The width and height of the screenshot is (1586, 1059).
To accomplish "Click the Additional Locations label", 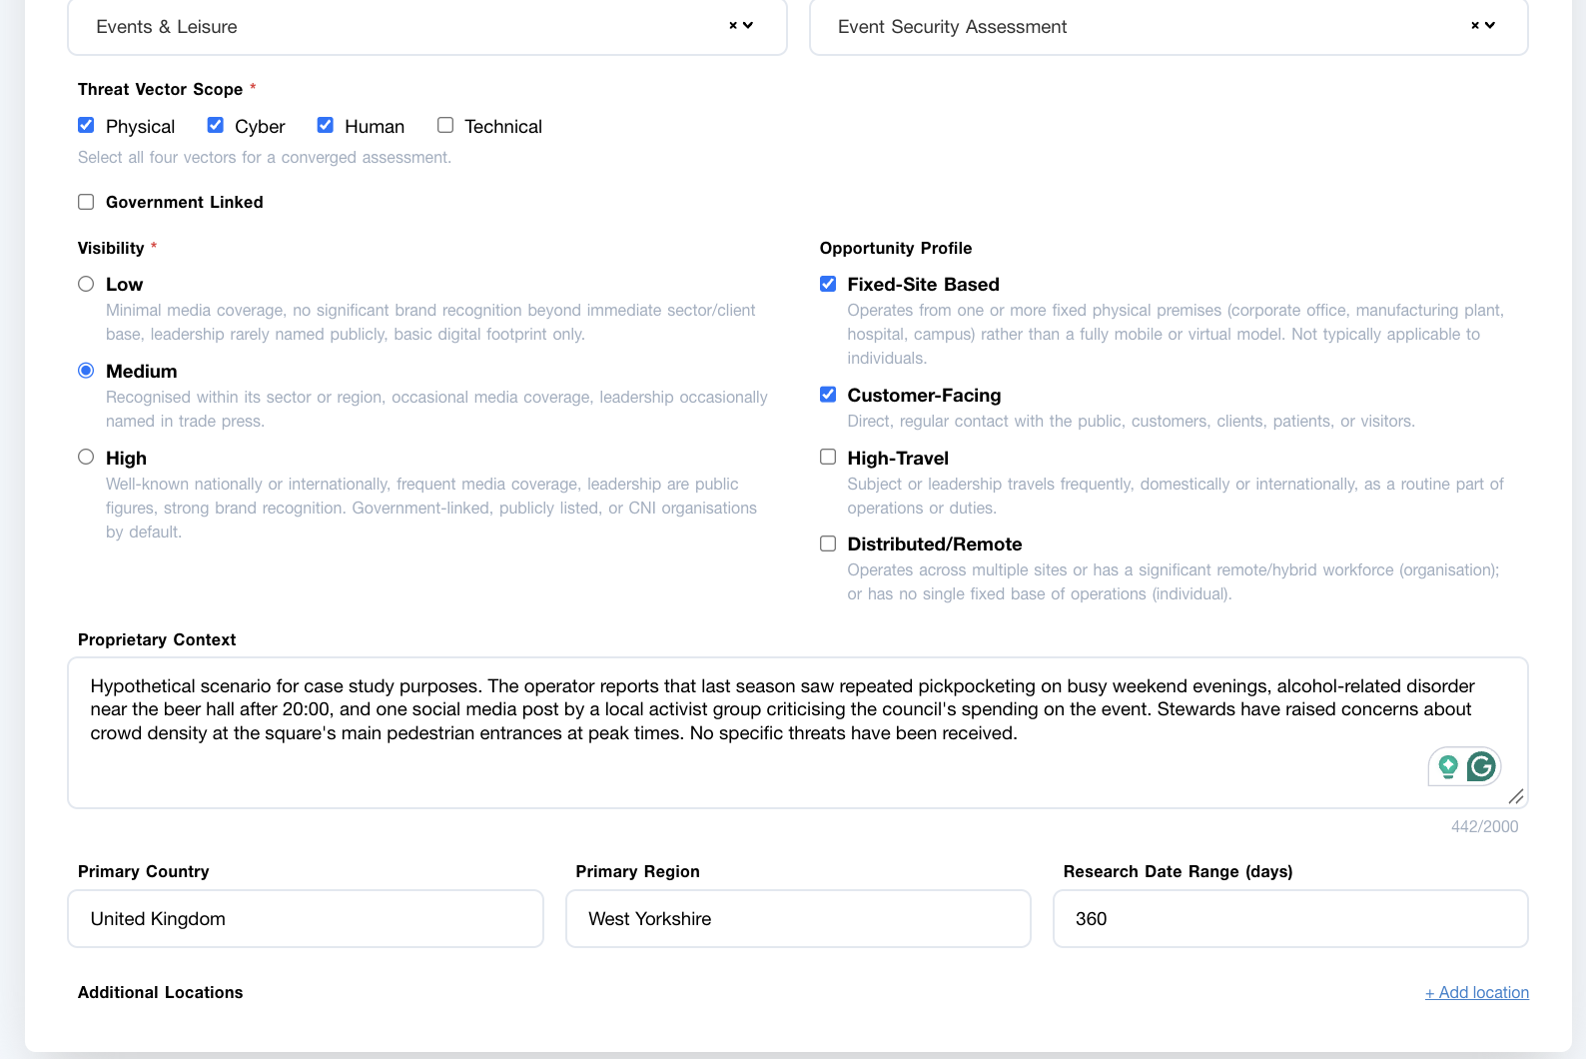I will click(161, 992).
